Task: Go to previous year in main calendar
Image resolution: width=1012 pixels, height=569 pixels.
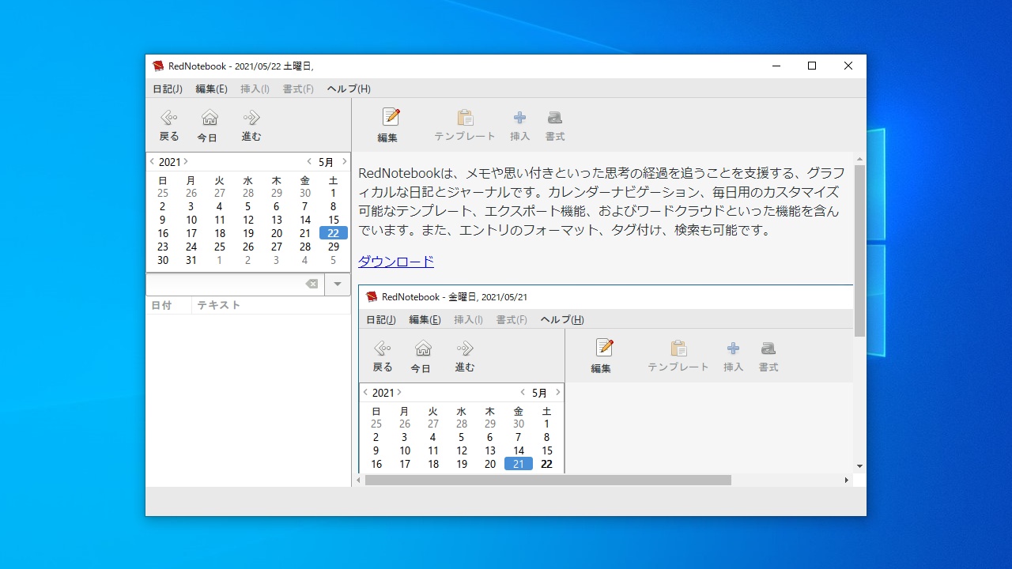Action: (x=152, y=162)
